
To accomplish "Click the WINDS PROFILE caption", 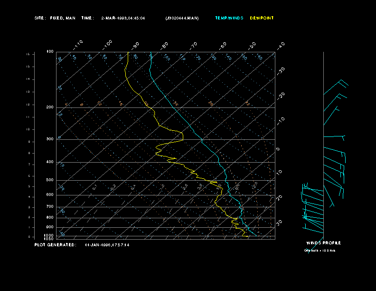I will pos(323,243).
